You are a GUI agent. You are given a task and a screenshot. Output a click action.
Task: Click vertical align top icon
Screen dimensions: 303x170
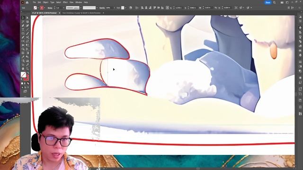click(155, 8)
